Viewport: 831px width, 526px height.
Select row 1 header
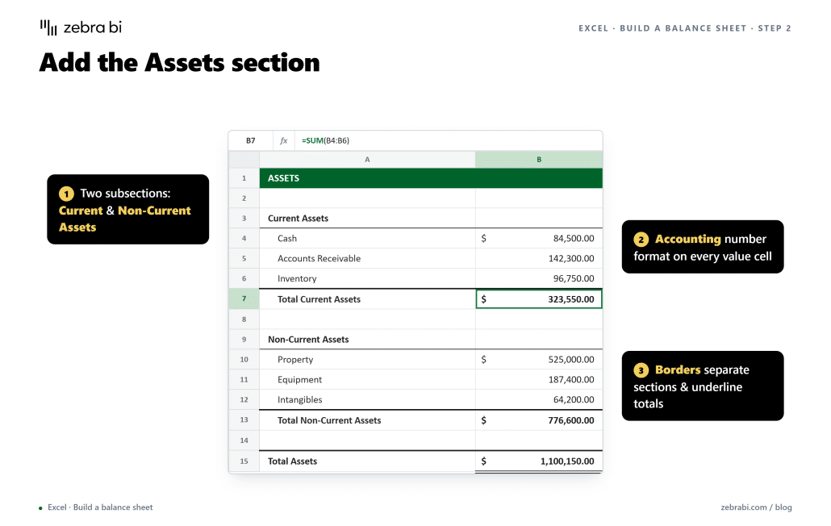point(244,178)
